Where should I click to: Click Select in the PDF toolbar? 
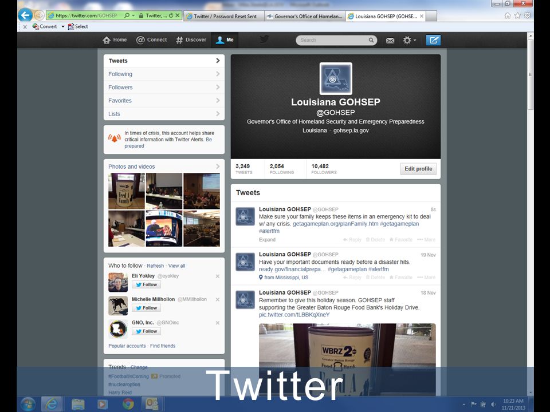tap(78, 27)
